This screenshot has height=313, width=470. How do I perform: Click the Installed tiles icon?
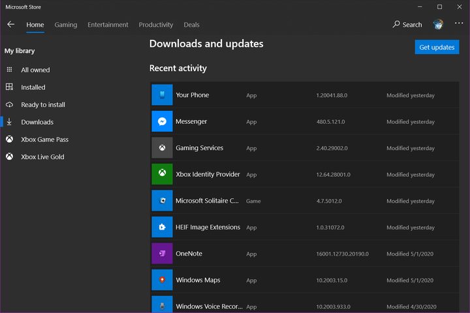[9, 87]
